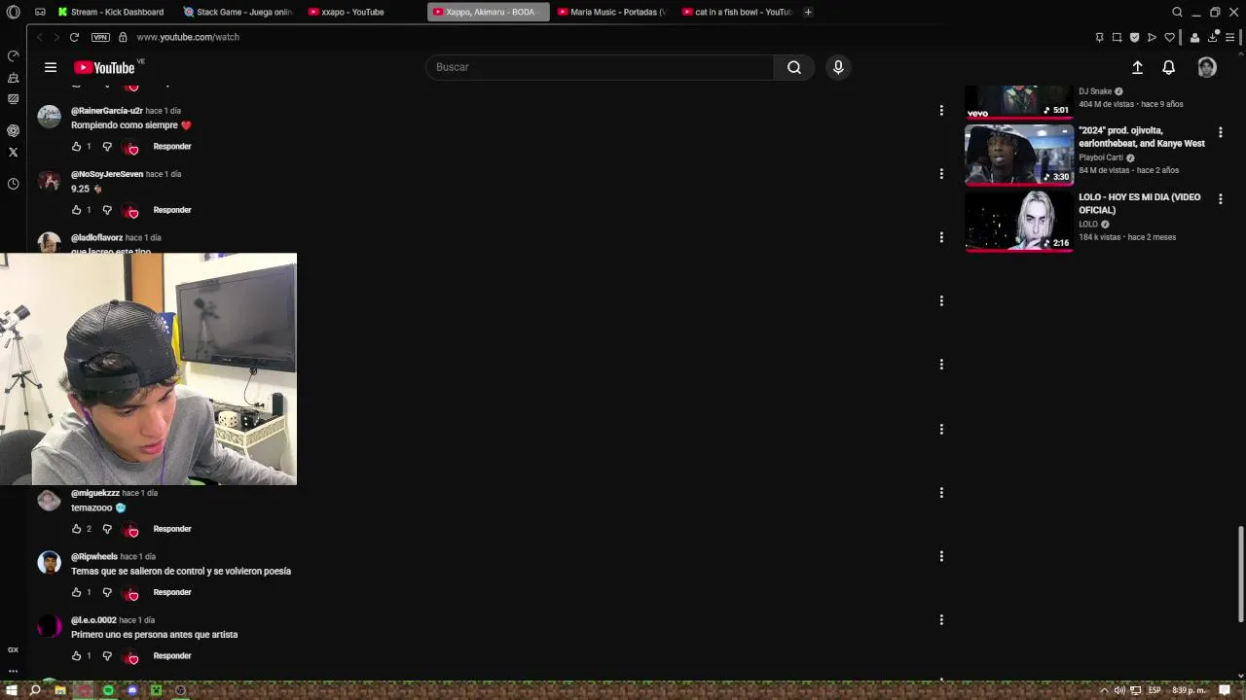The image size is (1246, 700).
Task: Open options menu for @miguekzzz comment
Action: pyautogui.click(x=941, y=493)
